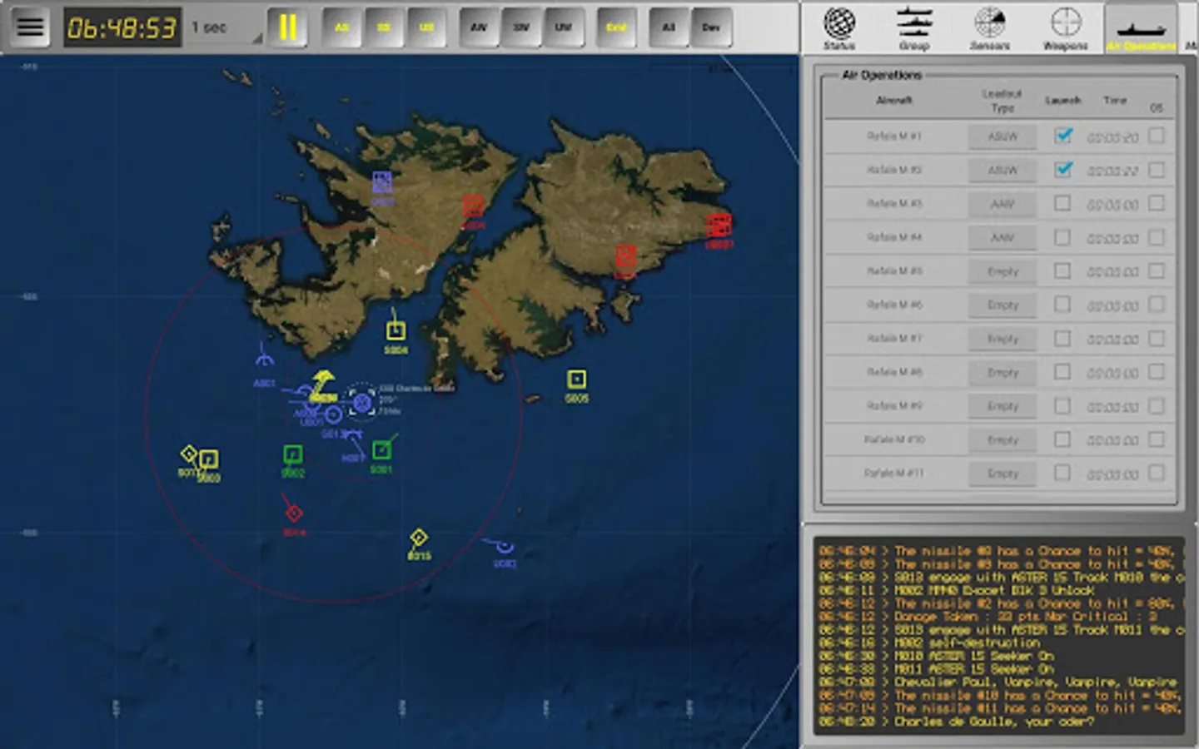Select the yellow S005 contact on map

(x=576, y=380)
